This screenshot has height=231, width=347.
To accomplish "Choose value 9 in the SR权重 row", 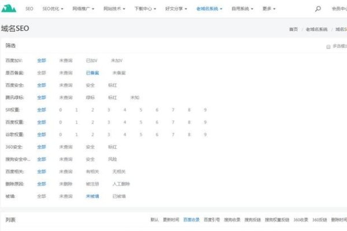I will point(205,110).
